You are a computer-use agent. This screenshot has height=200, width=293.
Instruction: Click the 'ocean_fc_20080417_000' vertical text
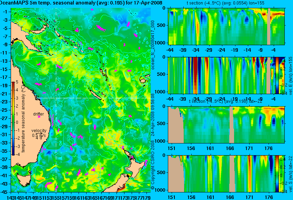pos(153,45)
